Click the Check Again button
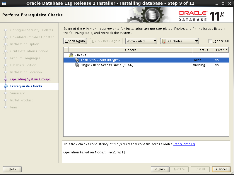 [75, 41]
